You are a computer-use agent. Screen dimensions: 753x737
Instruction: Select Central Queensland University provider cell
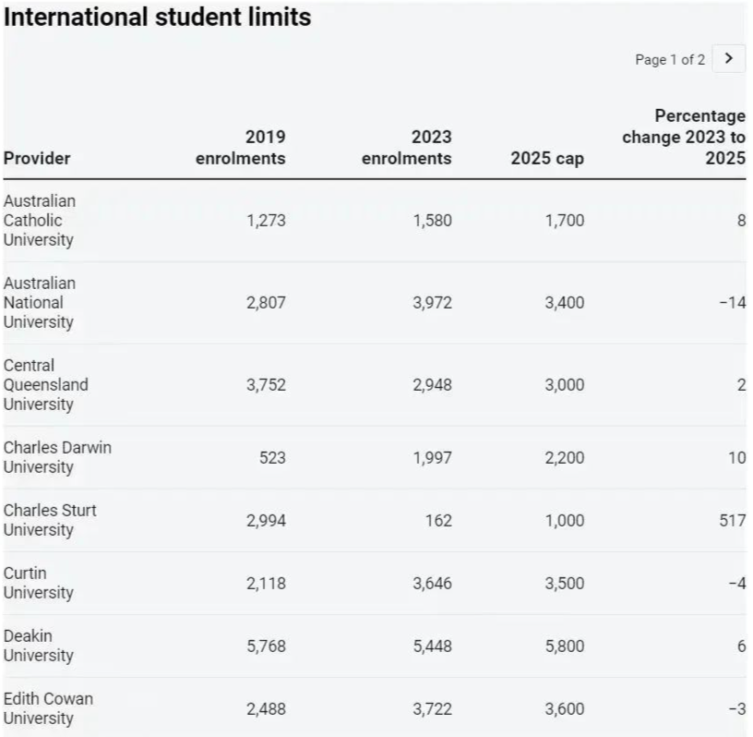click(x=45, y=384)
